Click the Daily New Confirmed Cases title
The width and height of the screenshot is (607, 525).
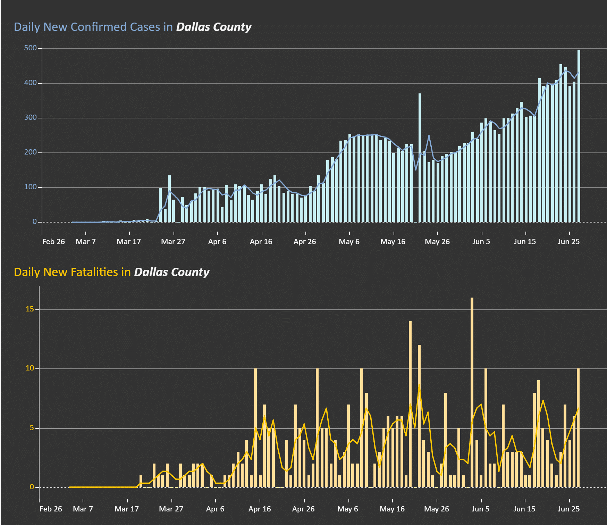pyautogui.click(x=133, y=27)
